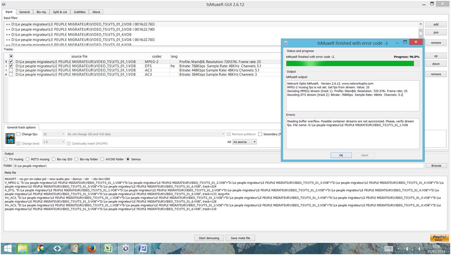
Task: Open the on-screen keyboard tray icon
Action: 388,249
